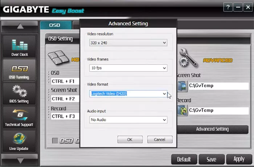Click the Default button

point(184,159)
